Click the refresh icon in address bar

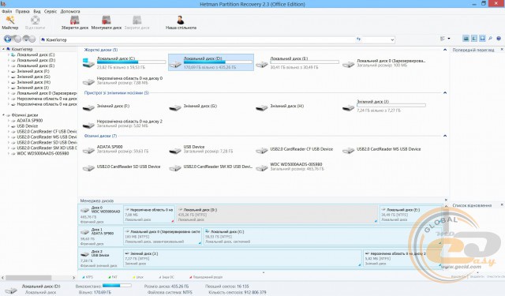tap(359, 39)
